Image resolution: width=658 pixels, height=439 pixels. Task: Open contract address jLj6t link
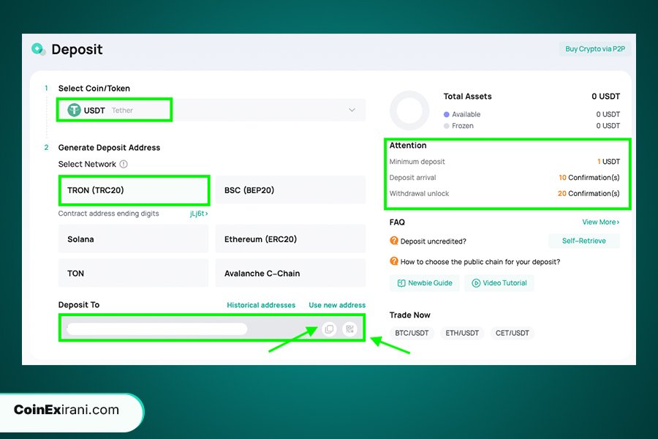199,214
